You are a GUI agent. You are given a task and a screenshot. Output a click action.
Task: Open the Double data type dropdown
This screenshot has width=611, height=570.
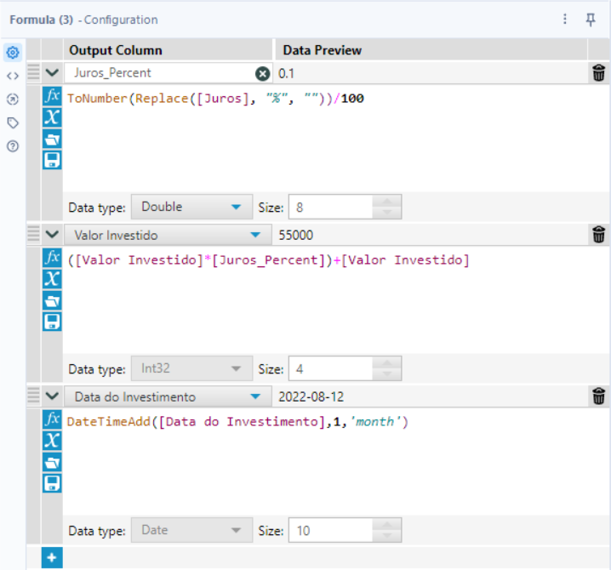pyautogui.click(x=191, y=207)
